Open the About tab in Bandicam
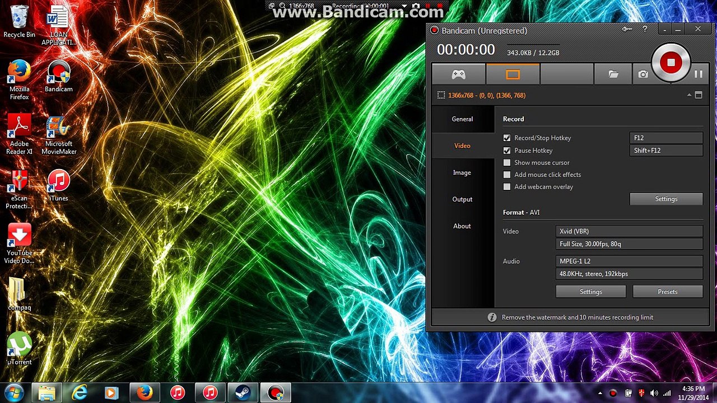Image resolution: width=717 pixels, height=403 pixels. 463,226
